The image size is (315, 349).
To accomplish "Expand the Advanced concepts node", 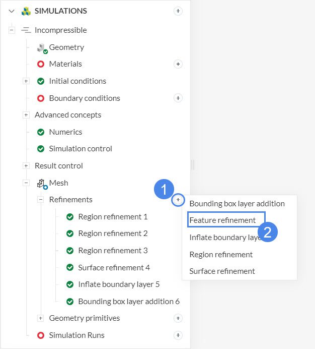I will (x=26, y=115).
